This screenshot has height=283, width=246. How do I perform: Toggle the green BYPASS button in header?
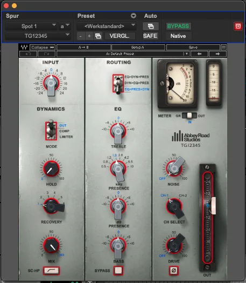(178, 26)
